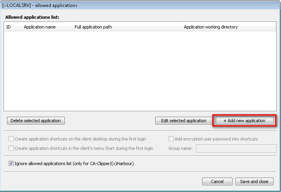Click inside the empty applications list area
This screenshot has width=281, height=192.
pos(140,70)
